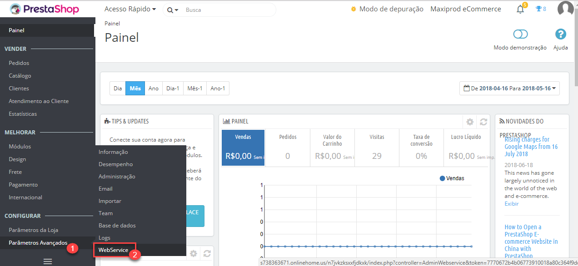Image resolution: width=578 pixels, height=266 pixels.
Task: Open the Rising charges for Google Maps article
Action: (531, 147)
